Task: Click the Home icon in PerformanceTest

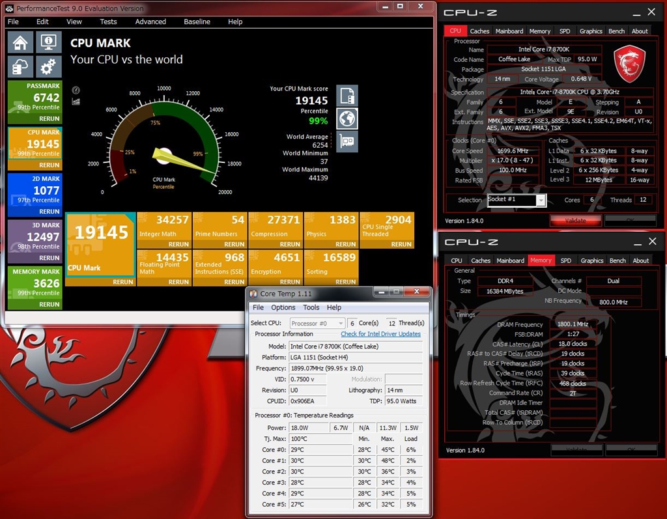Action: point(21,42)
